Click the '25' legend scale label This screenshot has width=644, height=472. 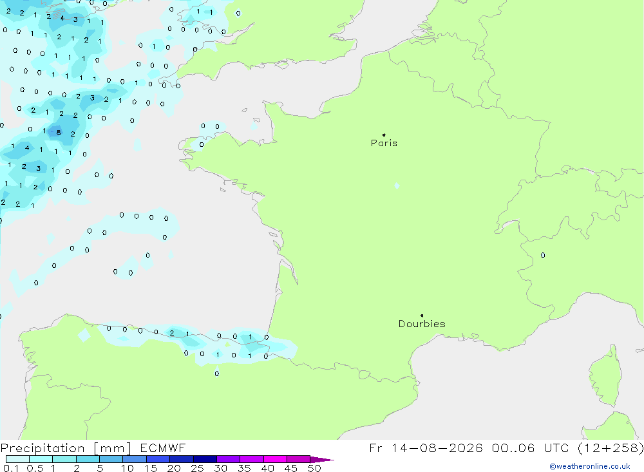pos(197,468)
